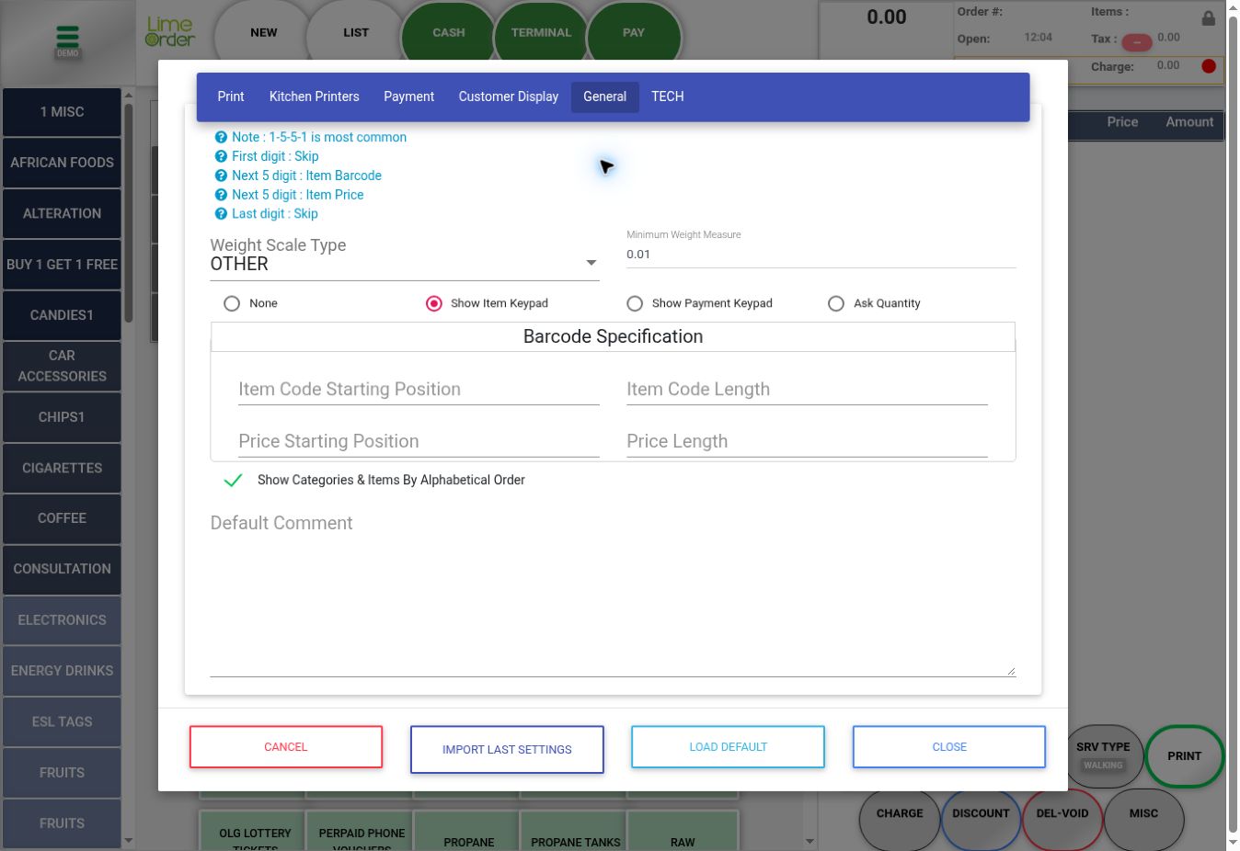Image resolution: width=1240 pixels, height=851 pixels.
Task: Go to the Payment tab
Action: (409, 96)
